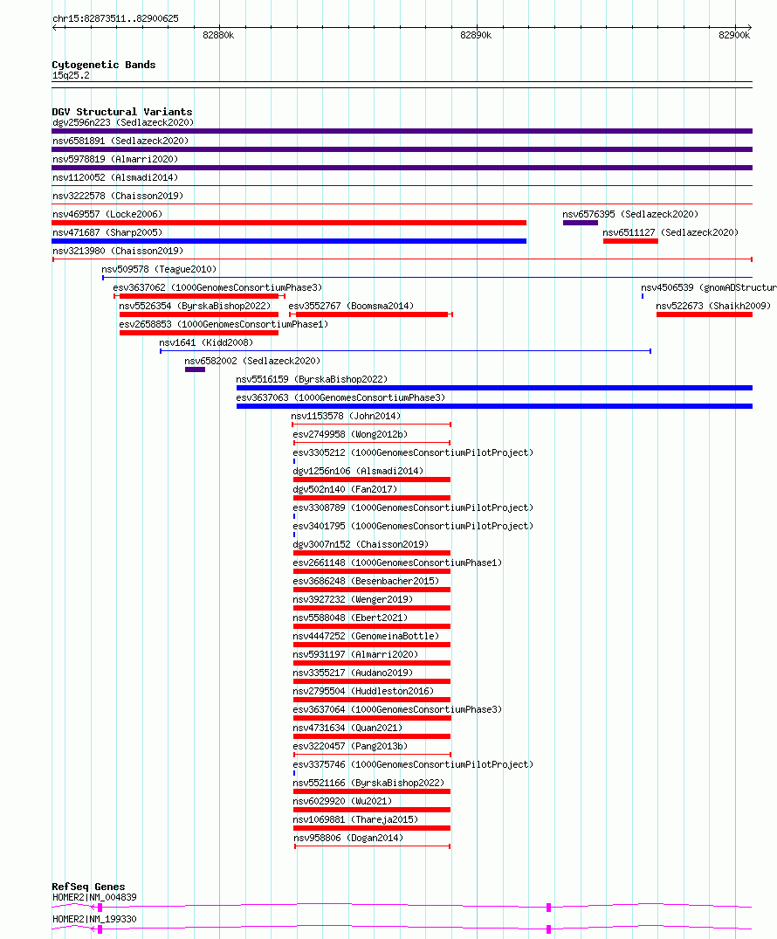Image resolution: width=777 pixels, height=939 pixels.
Task: Select esv3552767 (Boomsma2014) label
Action: [351, 306]
